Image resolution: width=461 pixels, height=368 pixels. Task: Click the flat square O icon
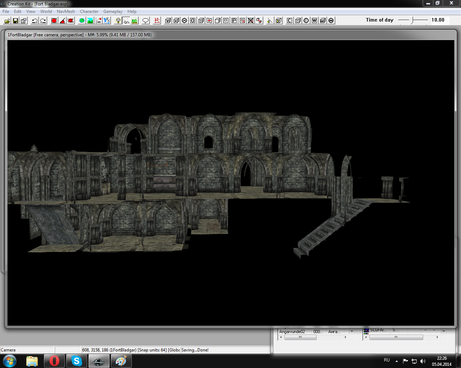click(193, 20)
